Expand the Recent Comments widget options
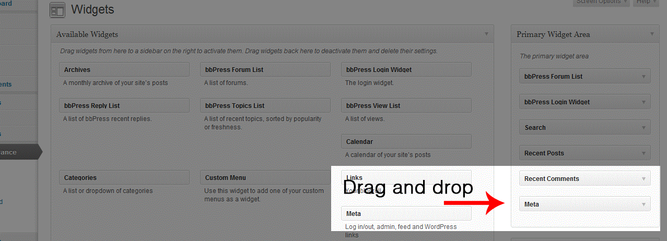This screenshot has width=667, height=241. point(643,179)
